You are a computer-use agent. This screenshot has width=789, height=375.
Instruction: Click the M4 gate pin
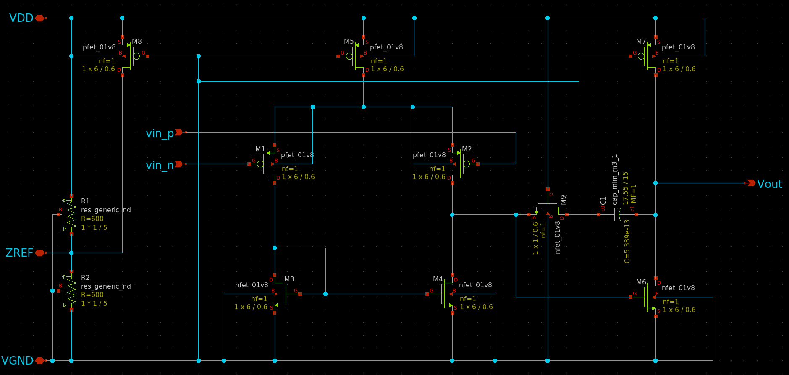coord(427,294)
